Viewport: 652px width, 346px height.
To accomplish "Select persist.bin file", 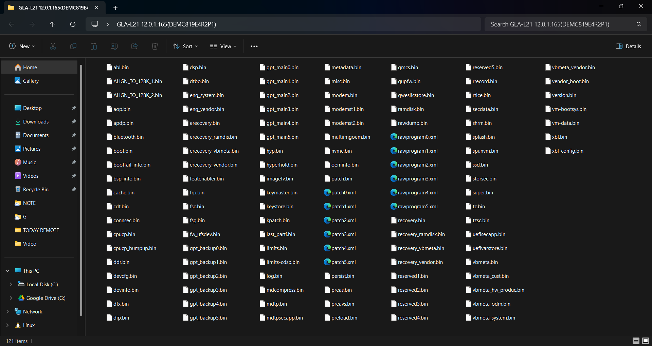I will coord(339,276).
